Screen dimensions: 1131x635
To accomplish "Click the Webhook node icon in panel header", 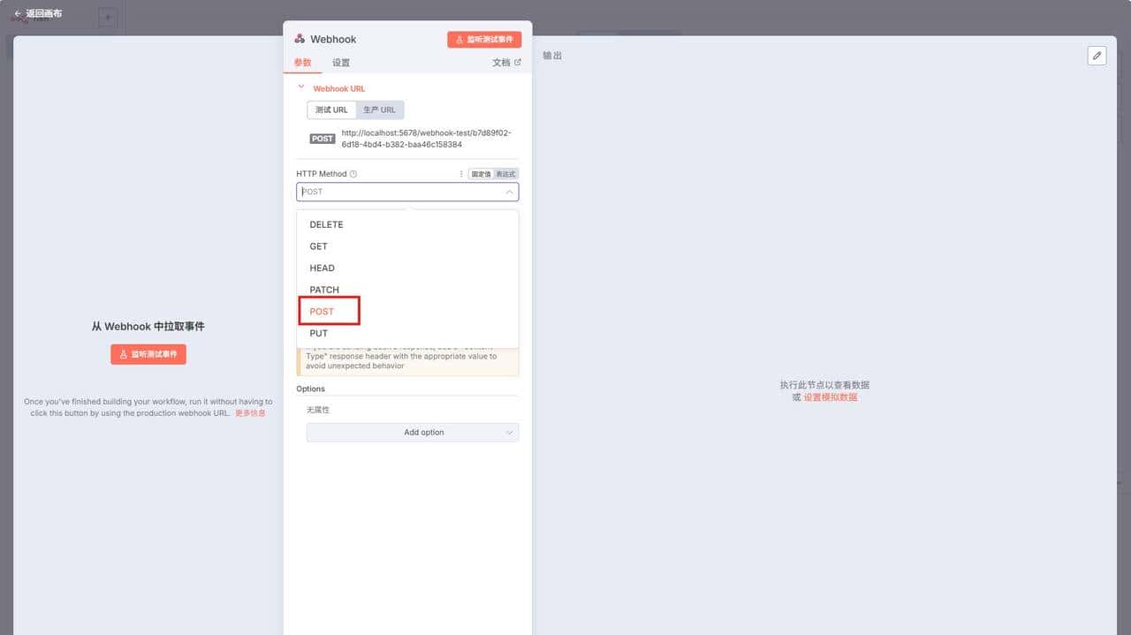I will pyautogui.click(x=300, y=39).
